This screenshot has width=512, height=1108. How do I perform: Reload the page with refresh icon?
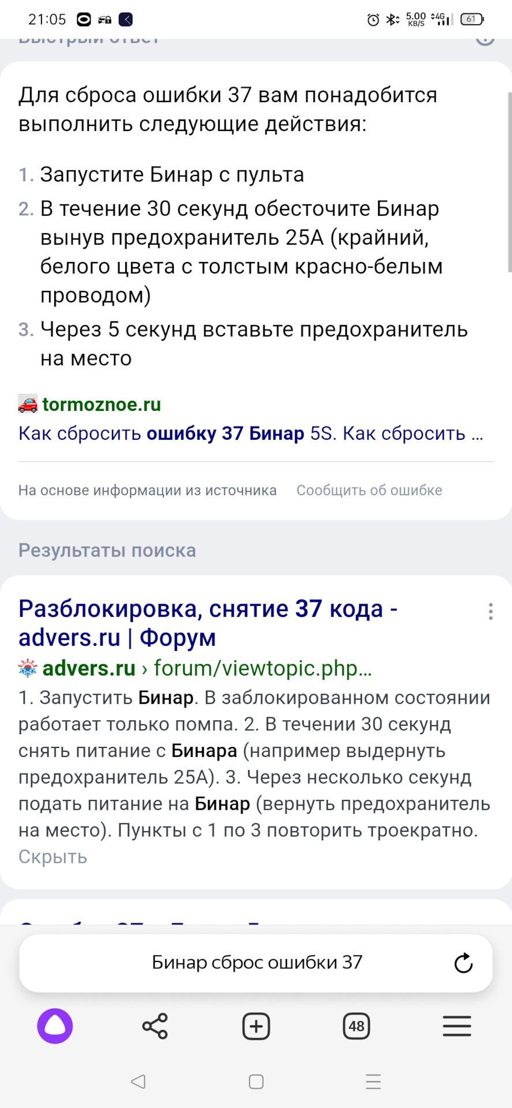point(463,963)
